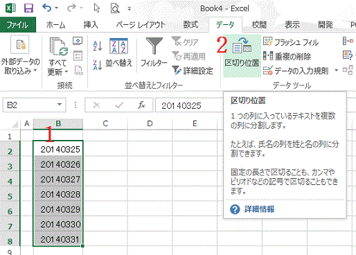Sort ascending with A-Z icon
Image resolution: width=356 pixels, height=255 pixels.
(98, 46)
